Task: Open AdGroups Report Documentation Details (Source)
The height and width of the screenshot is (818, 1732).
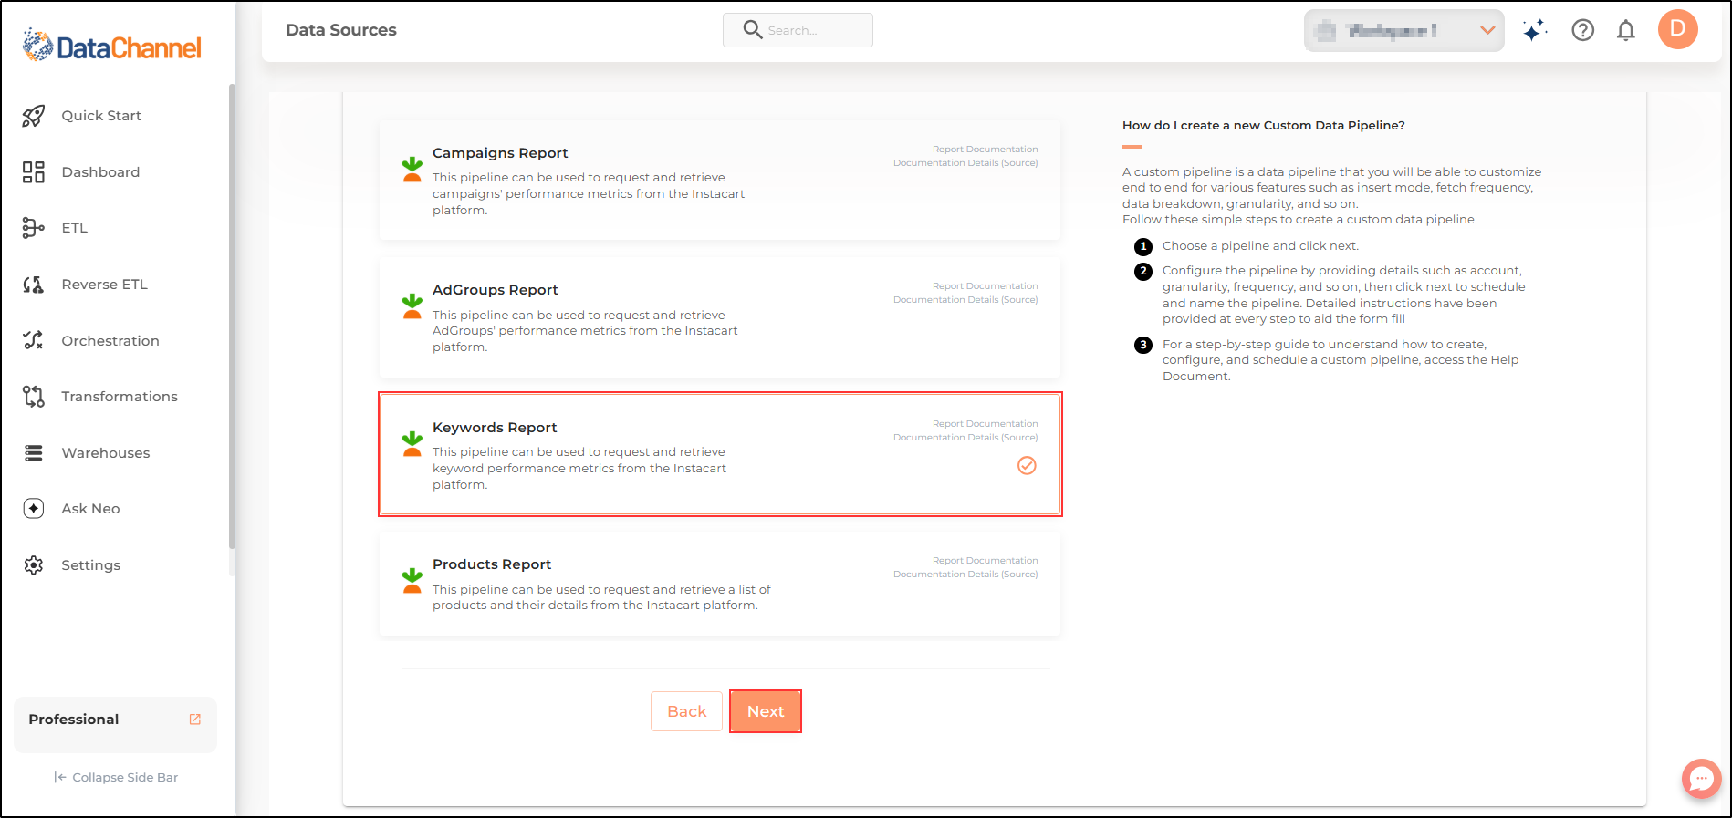Action: pyautogui.click(x=965, y=300)
